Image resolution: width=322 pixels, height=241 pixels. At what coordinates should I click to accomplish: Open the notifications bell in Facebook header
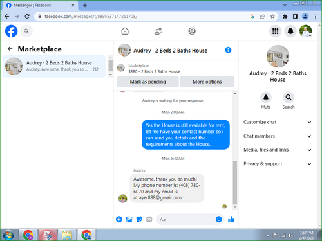[x=290, y=31]
